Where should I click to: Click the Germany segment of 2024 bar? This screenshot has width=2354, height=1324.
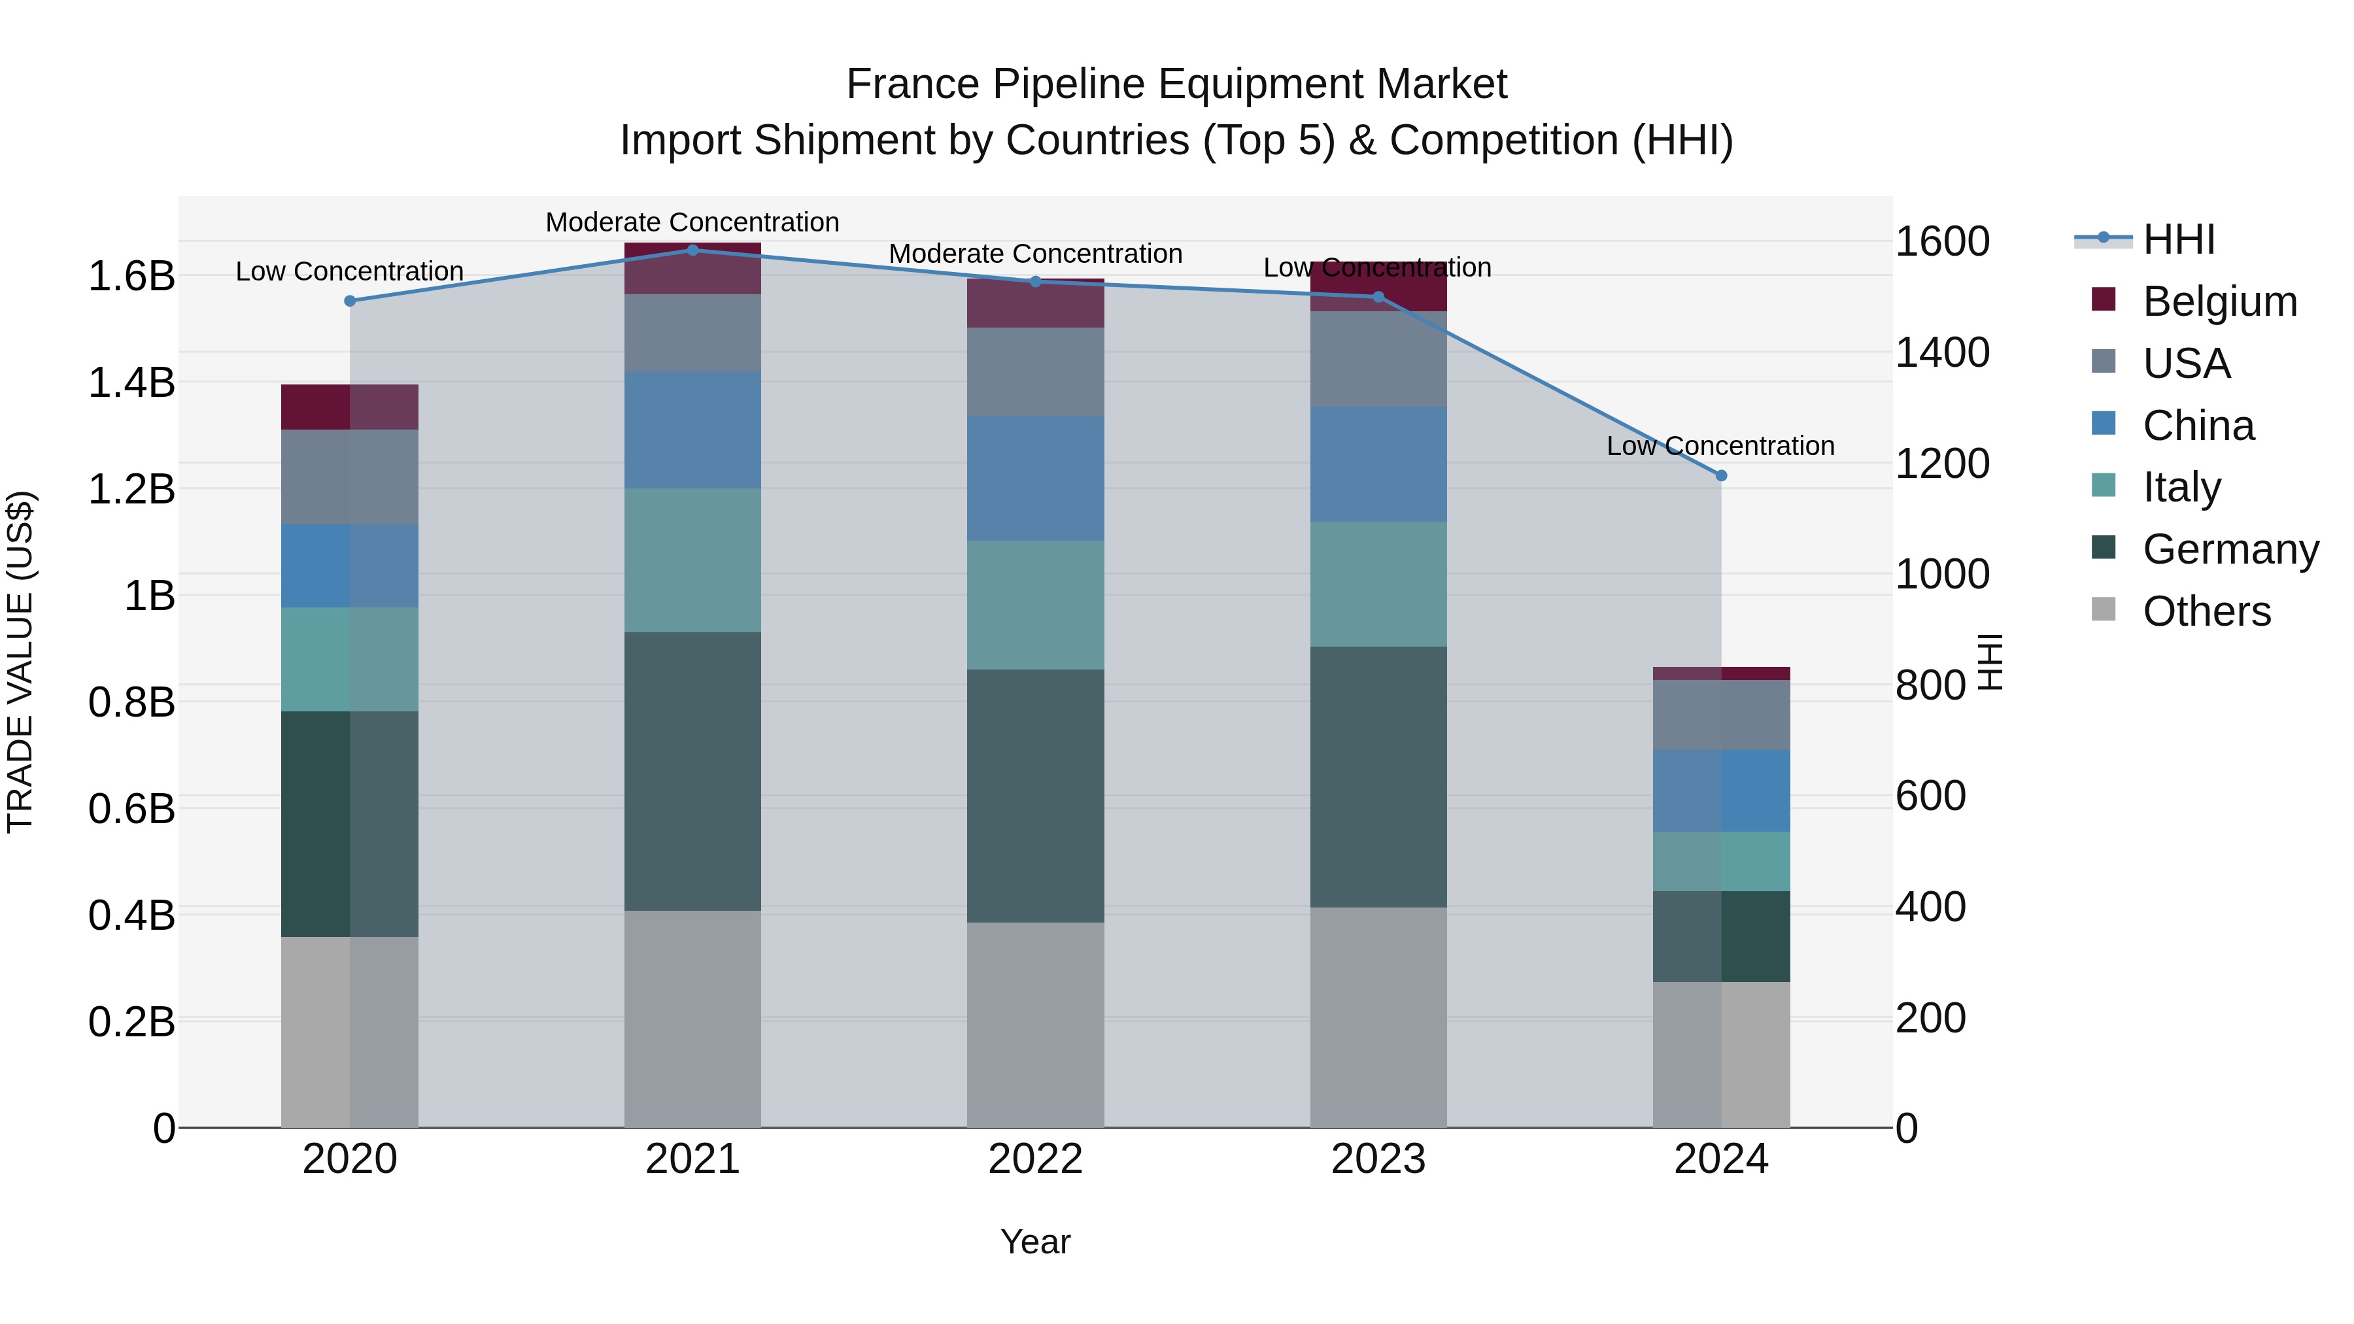[x=1722, y=936]
